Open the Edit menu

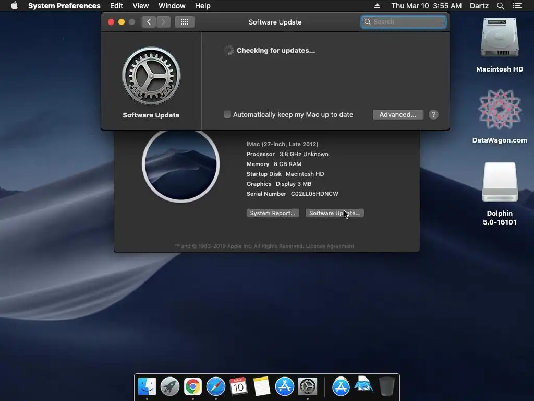click(x=116, y=6)
